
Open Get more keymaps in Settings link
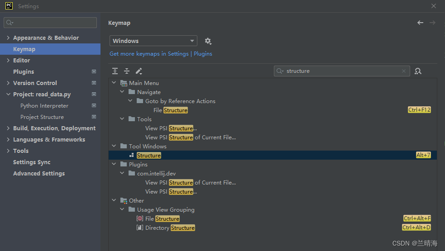pos(149,54)
